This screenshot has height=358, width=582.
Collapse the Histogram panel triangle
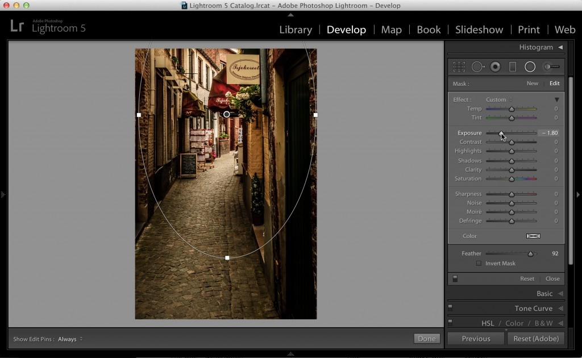[x=560, y=47]
